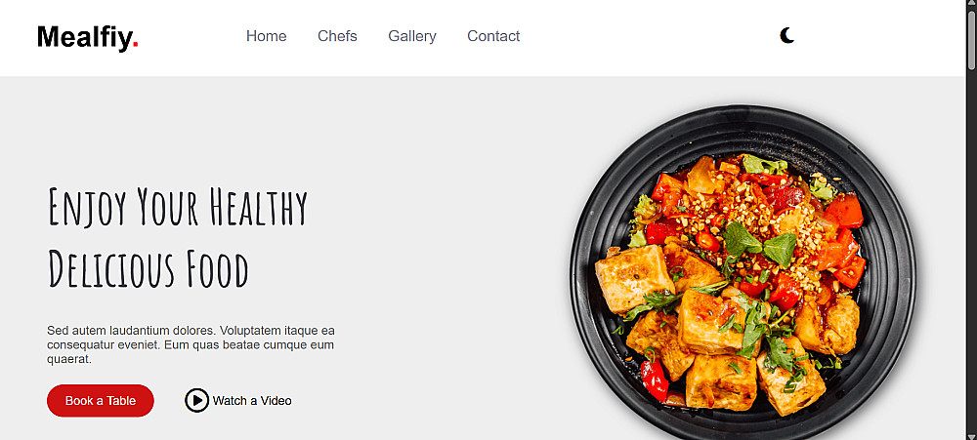The width and height of the screenshot is (977, 440).
Task: Select the Watch a Video link text
Action: [x=252, y=401]
